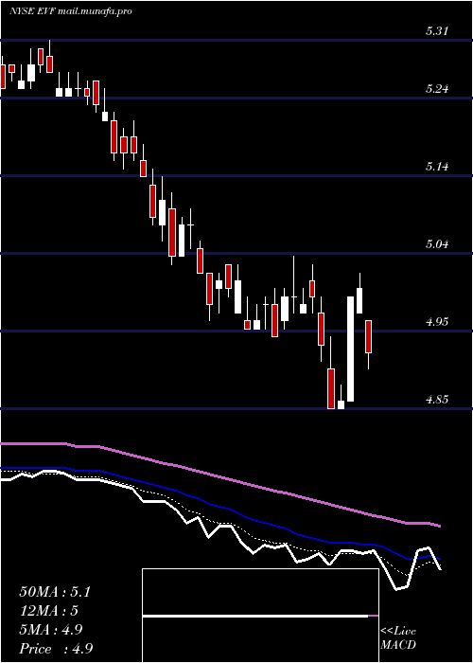Click the tall white candle near 4.85
The height and width of the screenshot is (663, 473).
(x=351, y=349)
